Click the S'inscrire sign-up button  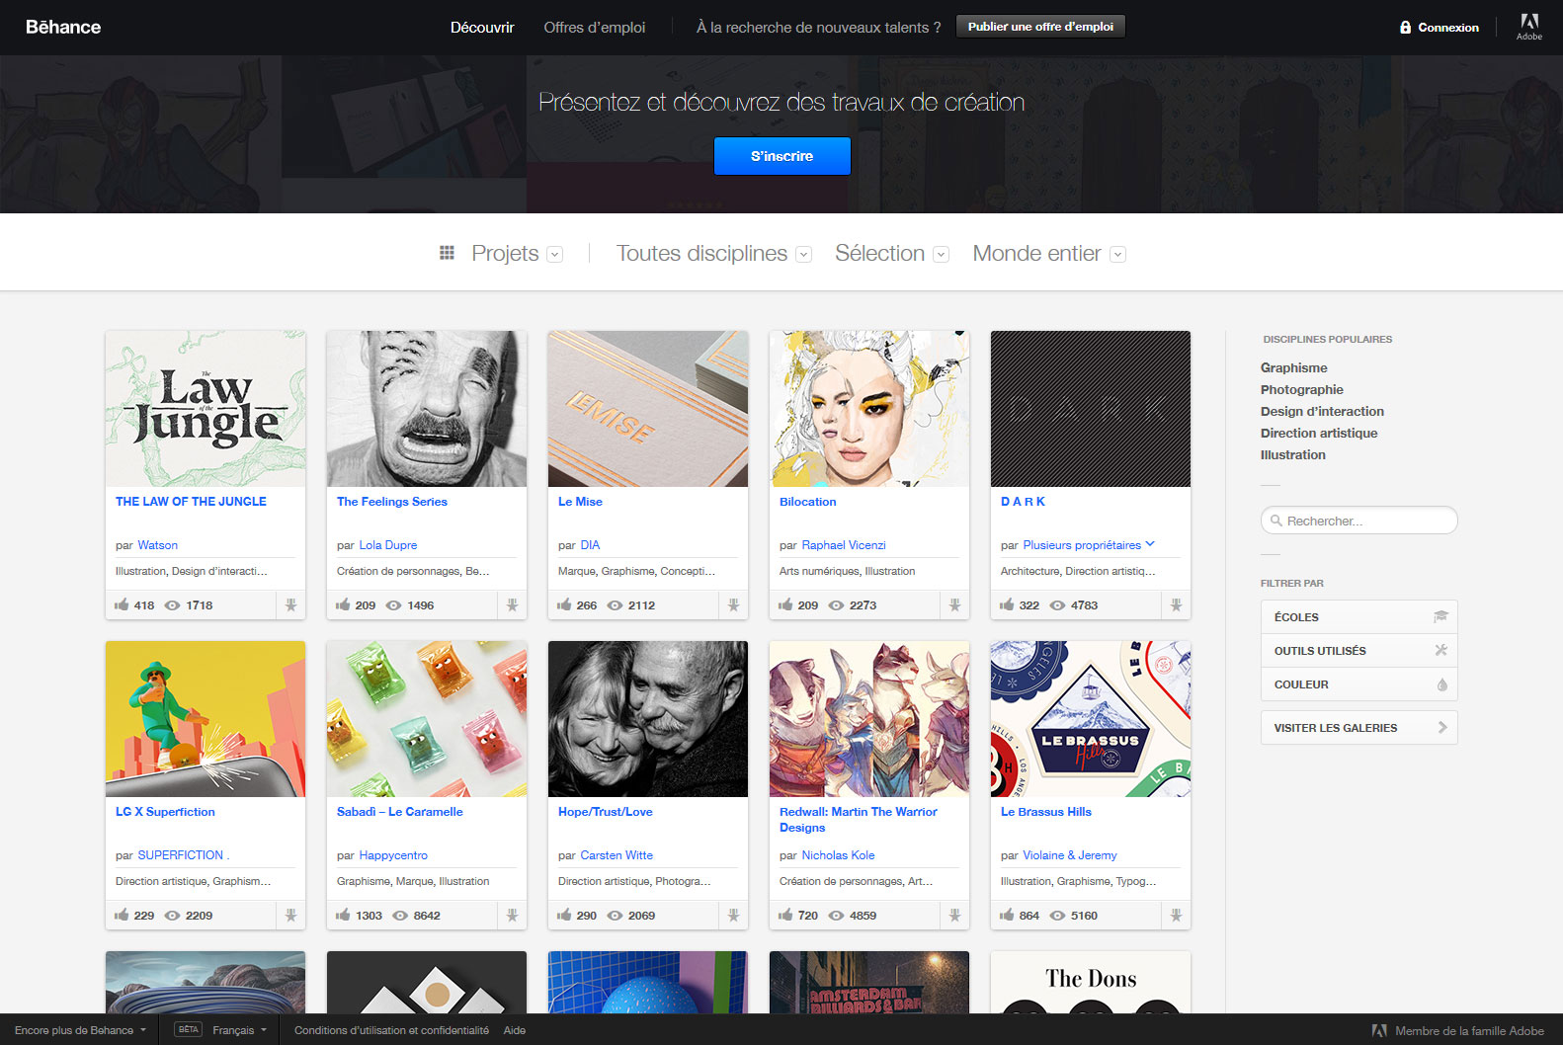pyautogui.click(x=781, y=156)
